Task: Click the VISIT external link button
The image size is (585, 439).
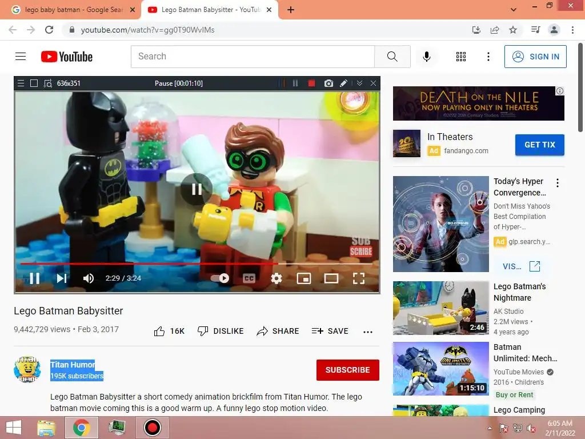Action: 521,266
